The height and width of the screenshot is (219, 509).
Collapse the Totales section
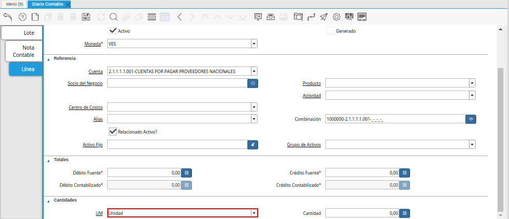tap(49, 160)
